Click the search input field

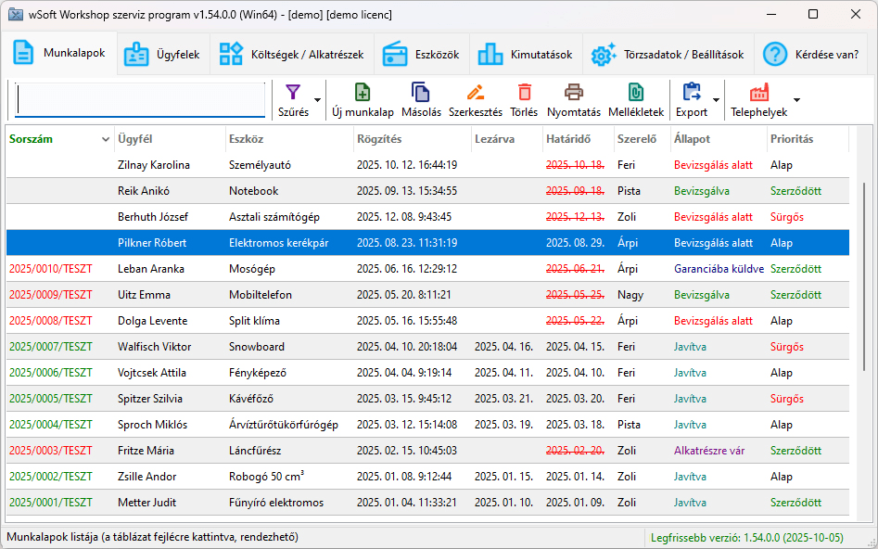140,100
